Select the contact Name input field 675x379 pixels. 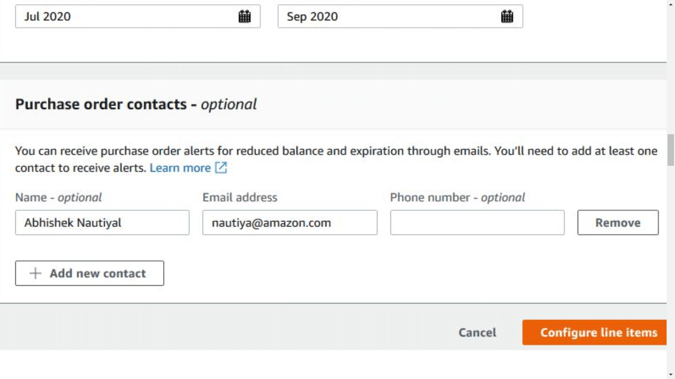coord(102,223)
